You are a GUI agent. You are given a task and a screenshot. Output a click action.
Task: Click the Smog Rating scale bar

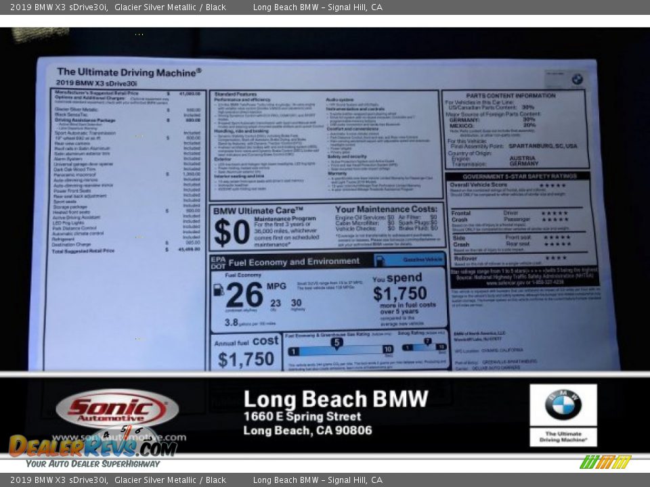[x=424, y=347]
